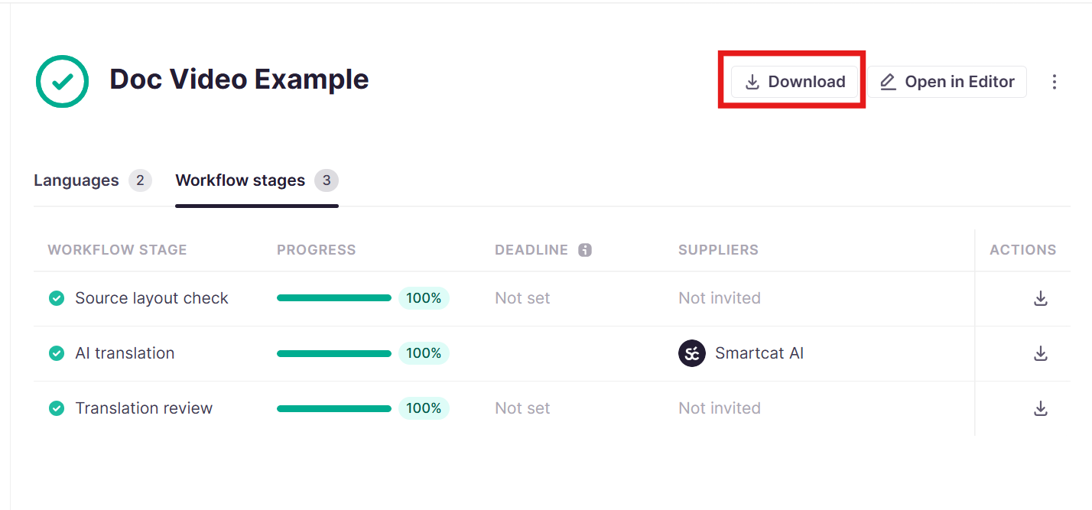Click Translation review green status icon

57,408
